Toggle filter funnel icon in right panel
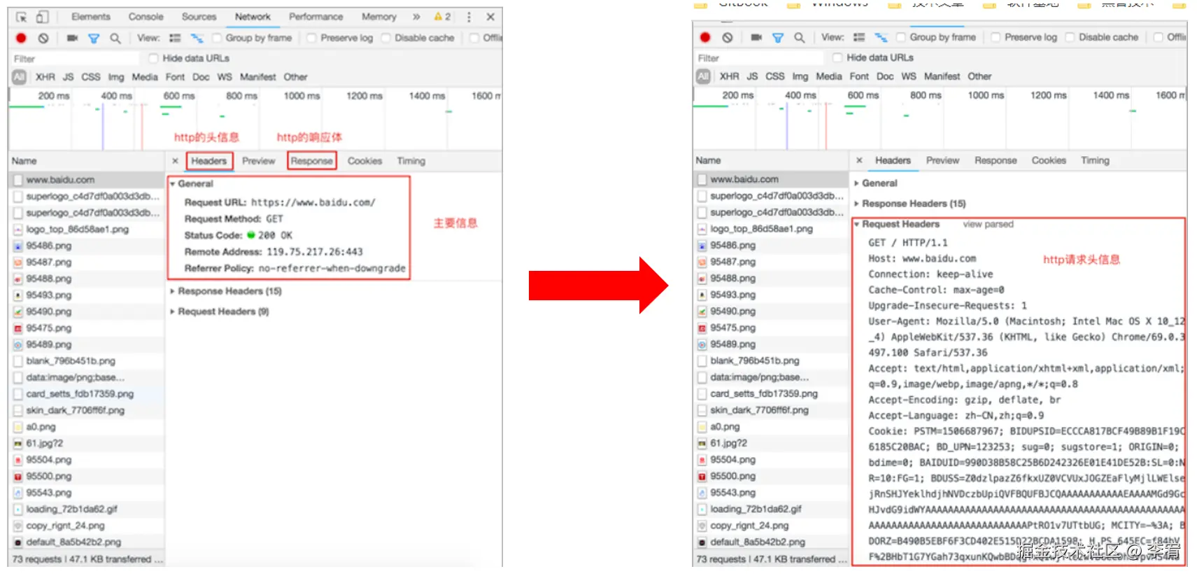The height and width of the screenshot is (576, 1197). pyautogui.click(x=778, y=37)
